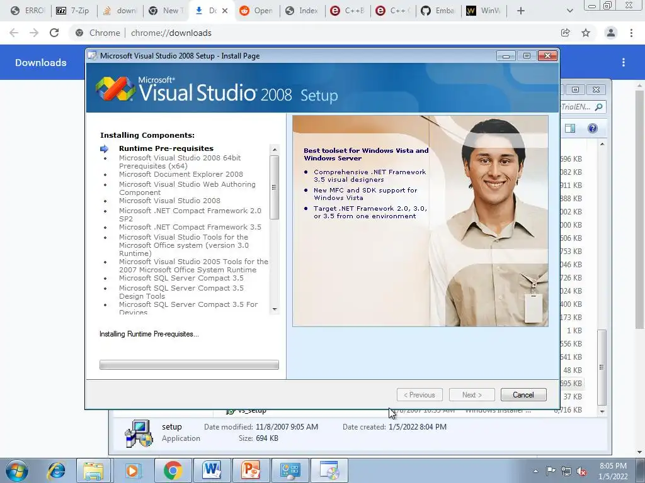The height and width of the screenshot is (483, 645).
Task: Switch to the 7-Zip tab
Action: 73,11
